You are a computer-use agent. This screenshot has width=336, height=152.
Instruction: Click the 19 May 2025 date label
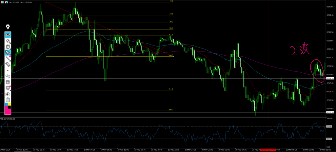click(5, 150)
